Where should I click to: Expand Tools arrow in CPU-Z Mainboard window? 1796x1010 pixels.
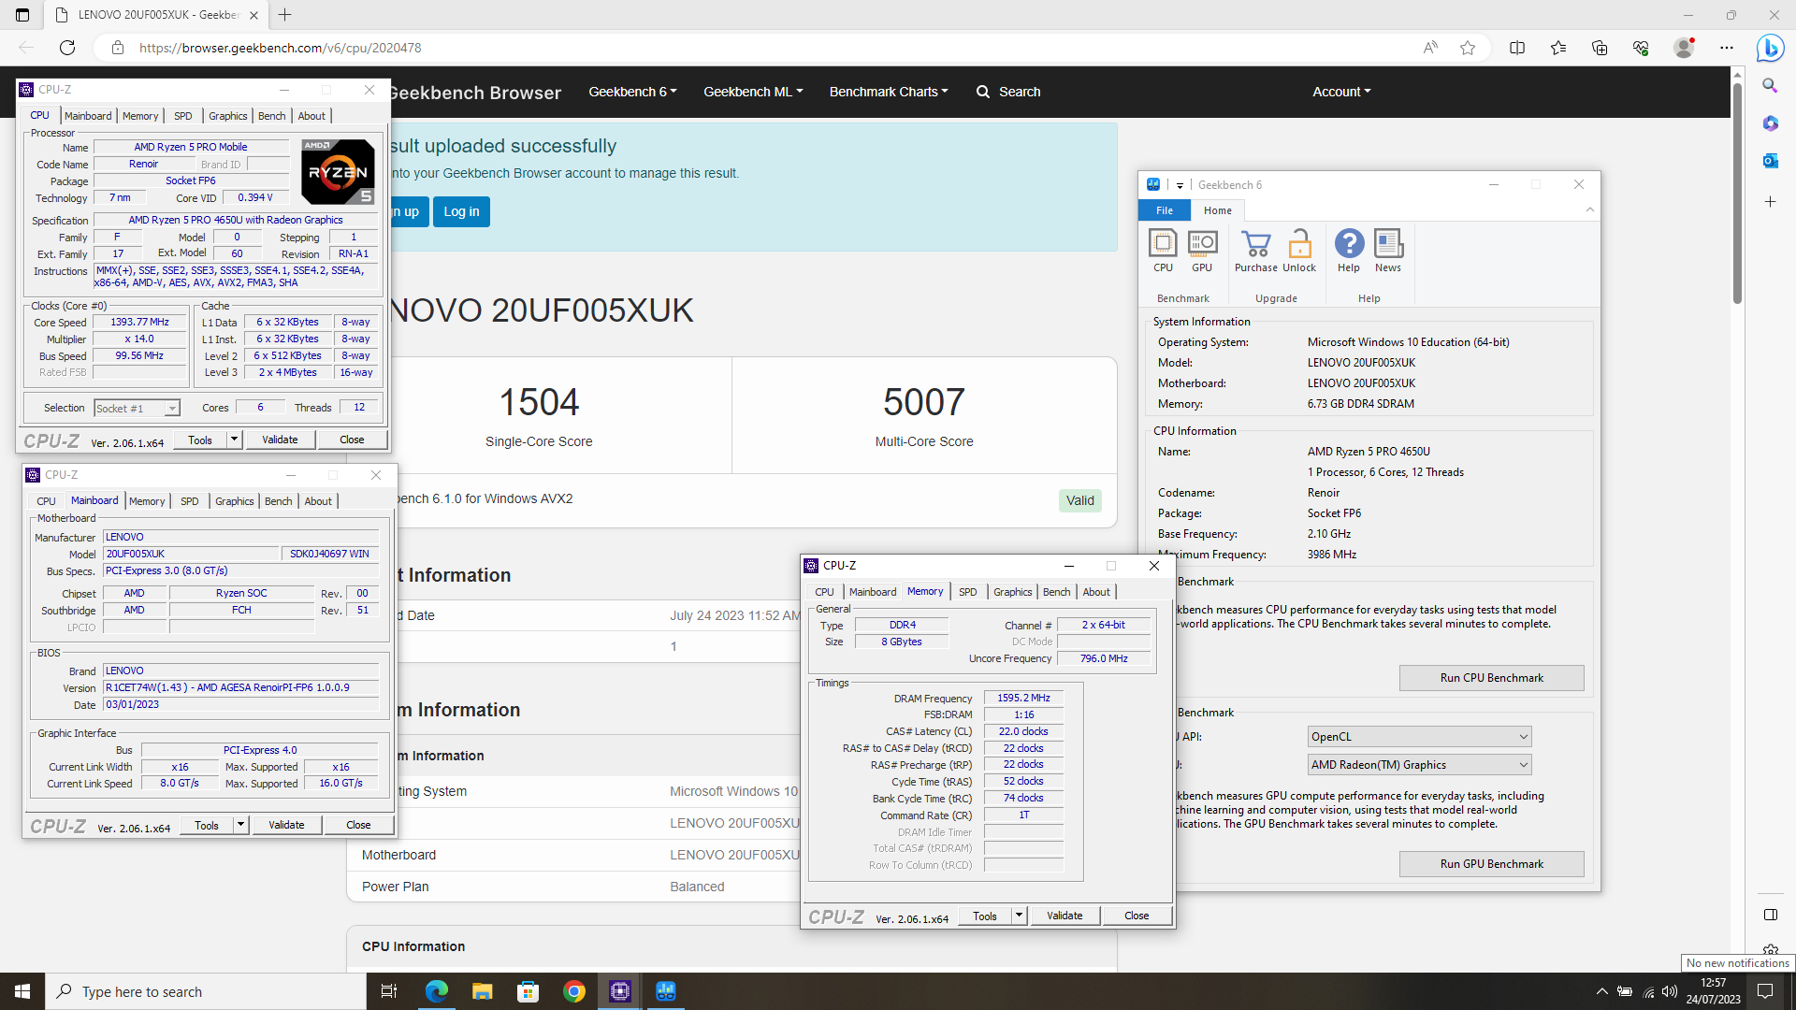(240, 825)
